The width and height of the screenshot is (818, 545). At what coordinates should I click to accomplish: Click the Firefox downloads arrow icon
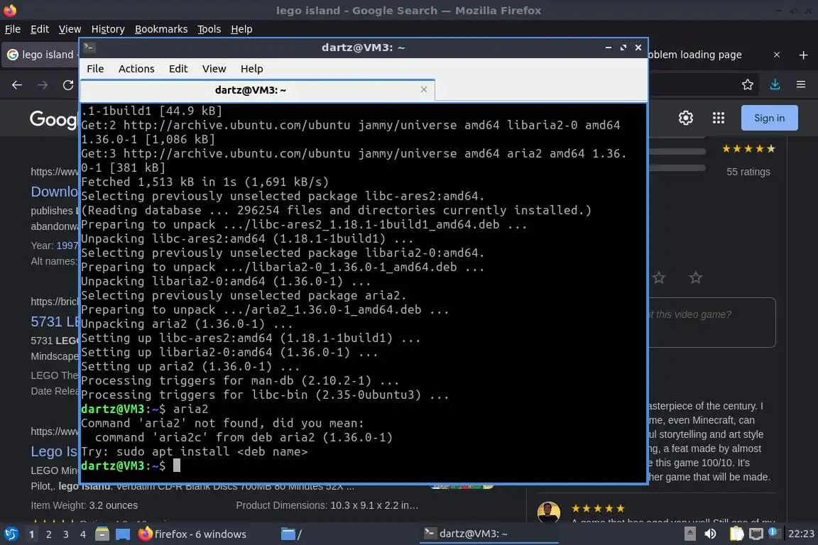775,84
